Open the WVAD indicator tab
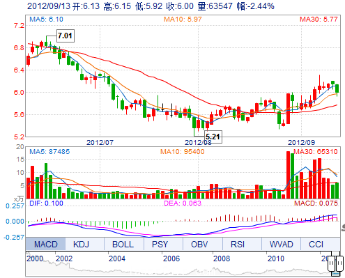Viewport: 345px width, 278px height. (x=281, y=244)
